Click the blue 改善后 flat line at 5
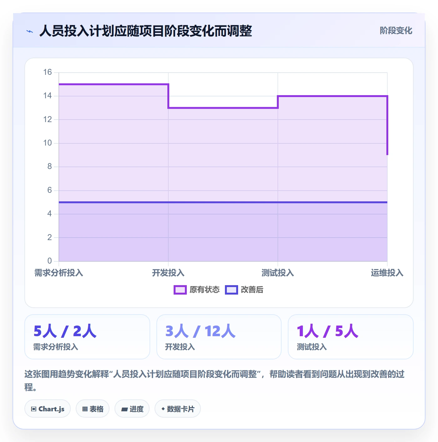Screen dimensions: 438x442 (x=223, y=202)
